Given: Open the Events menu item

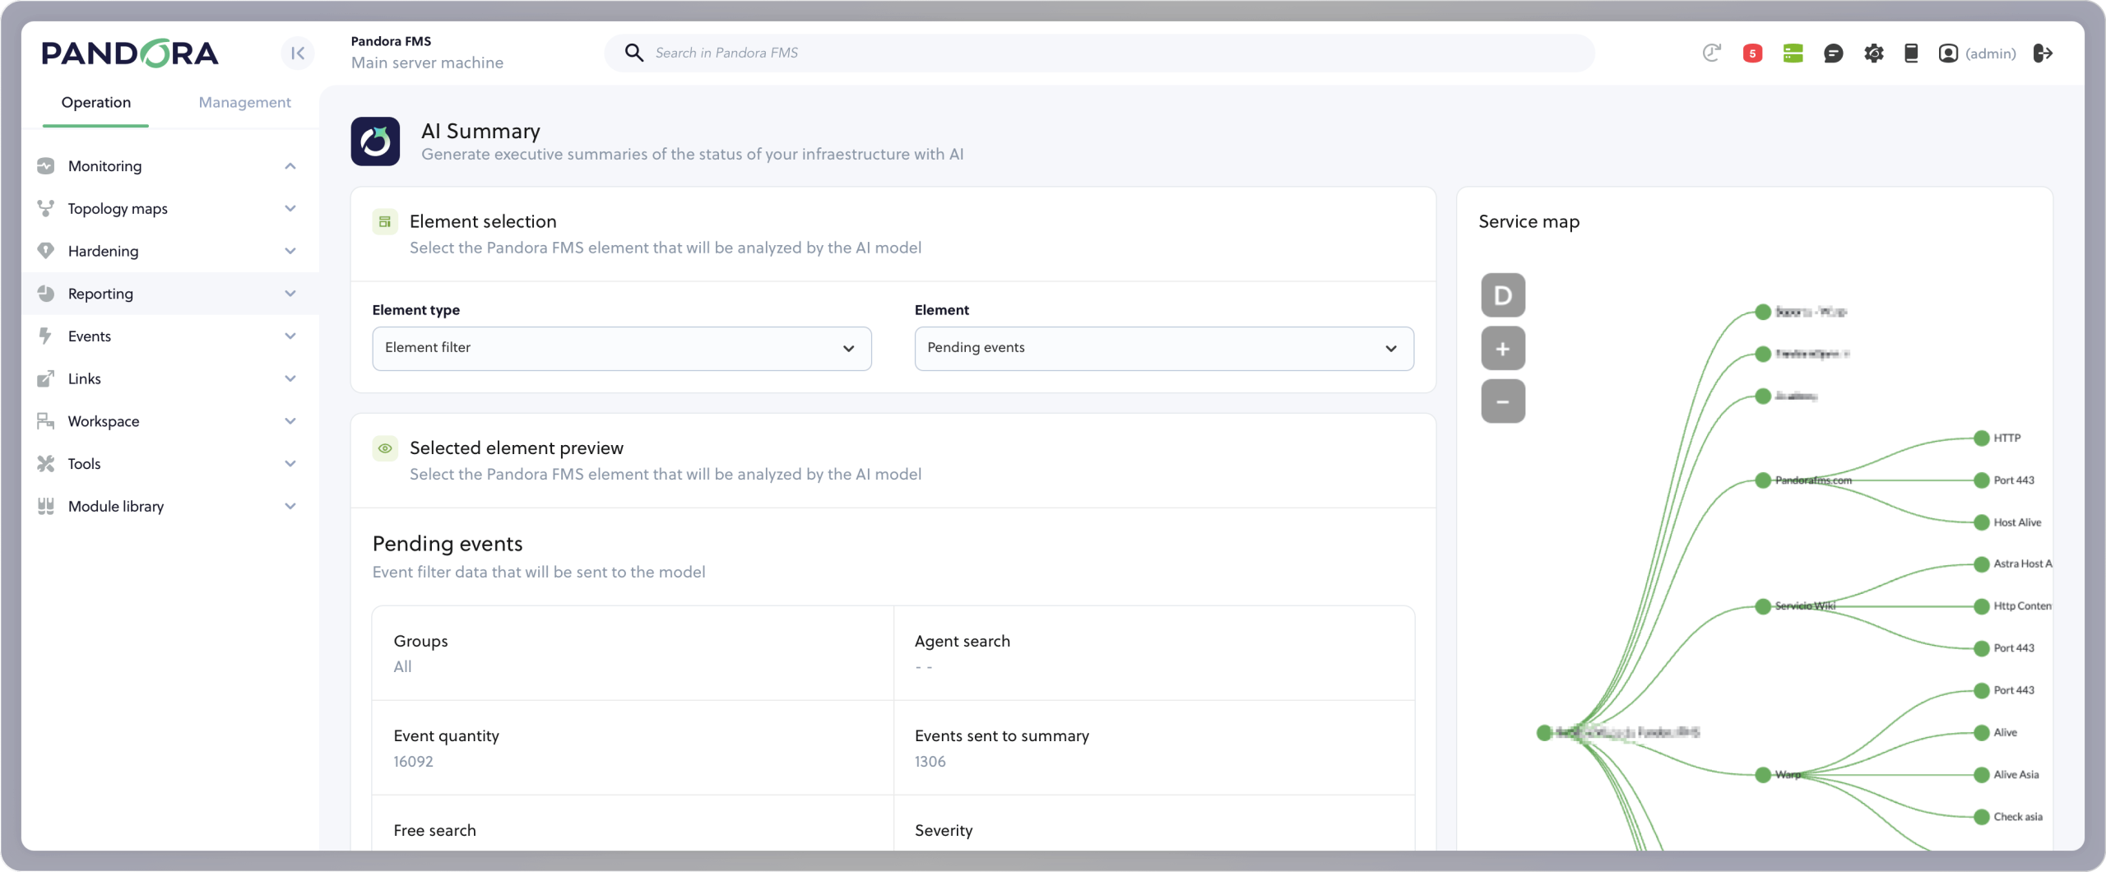Looking at the screenshot, I should [170, 336].
